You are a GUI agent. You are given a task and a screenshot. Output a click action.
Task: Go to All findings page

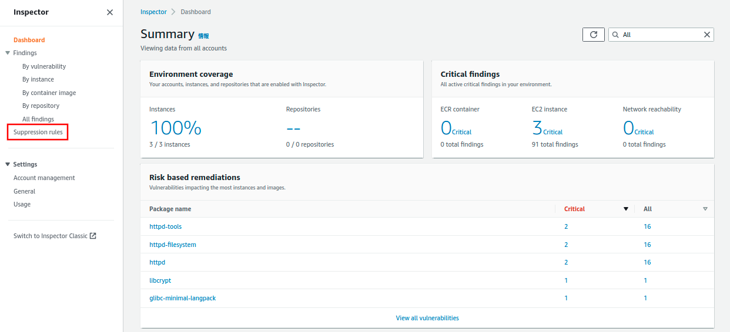click(38, 119)
